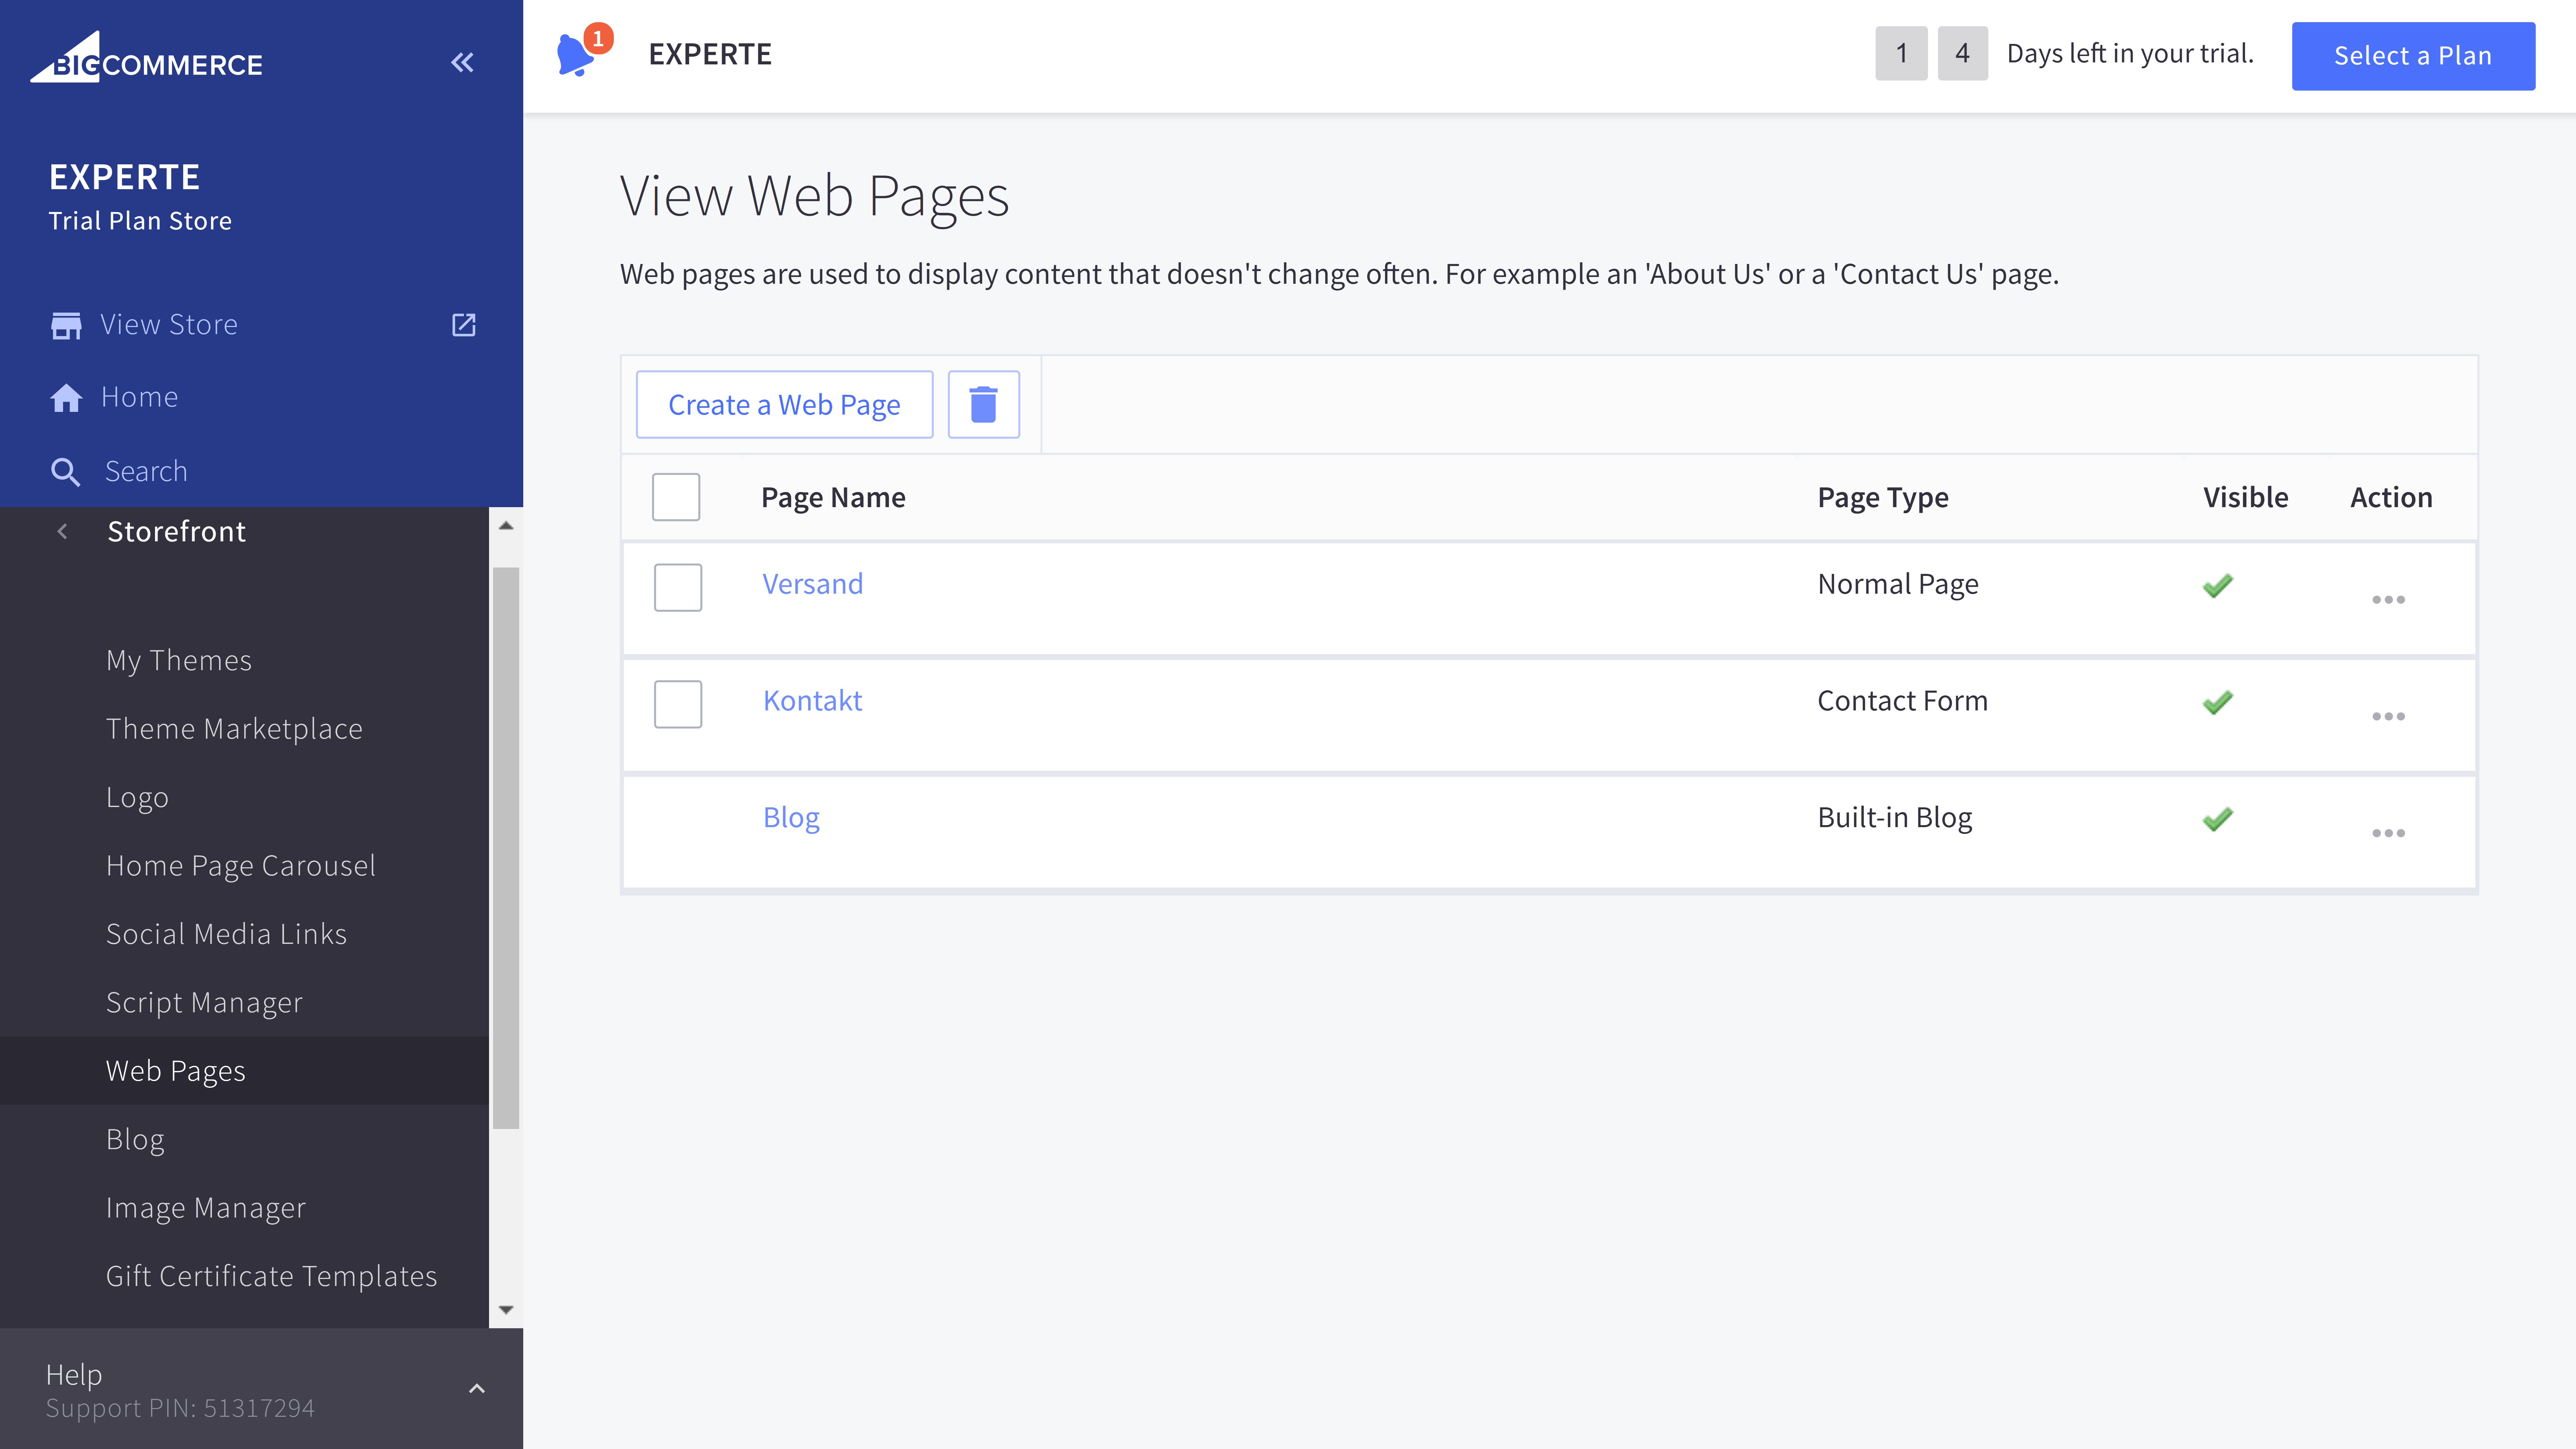
Task: Open Script Manager
Action: [204, 1003]
